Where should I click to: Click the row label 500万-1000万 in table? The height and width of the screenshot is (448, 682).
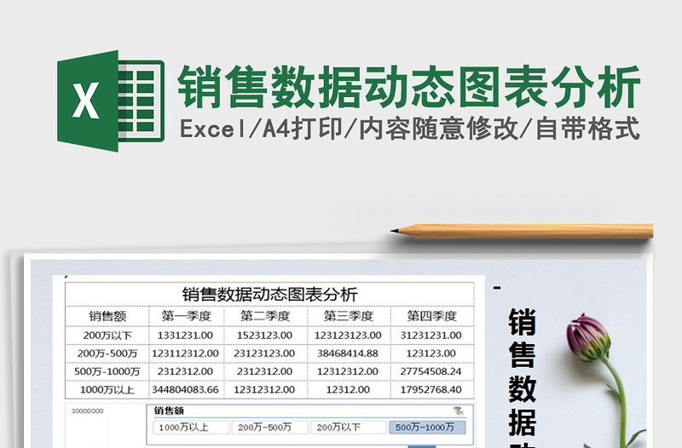click(x=107, y=371)
